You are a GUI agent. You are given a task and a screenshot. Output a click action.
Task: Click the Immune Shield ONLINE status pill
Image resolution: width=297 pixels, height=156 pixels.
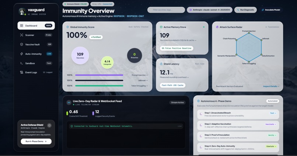(76, 4)
